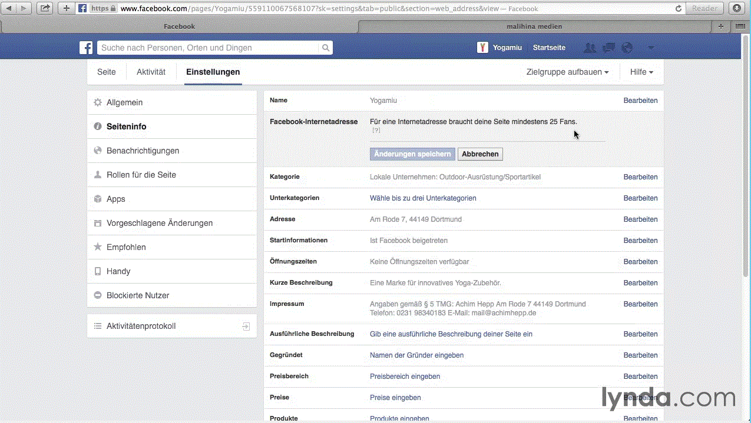This screenshot has width=751, height=423.
Task: Show all tabs icon in tab bar
Action: tap(740, 26)
